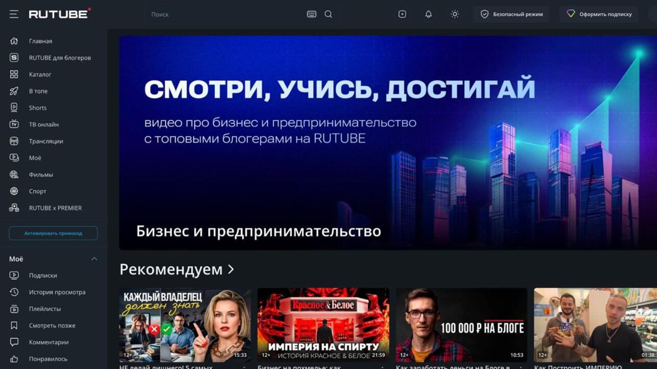
Task: Open the ТВ онлайн icon in sidebar
Action: point(14,124)
